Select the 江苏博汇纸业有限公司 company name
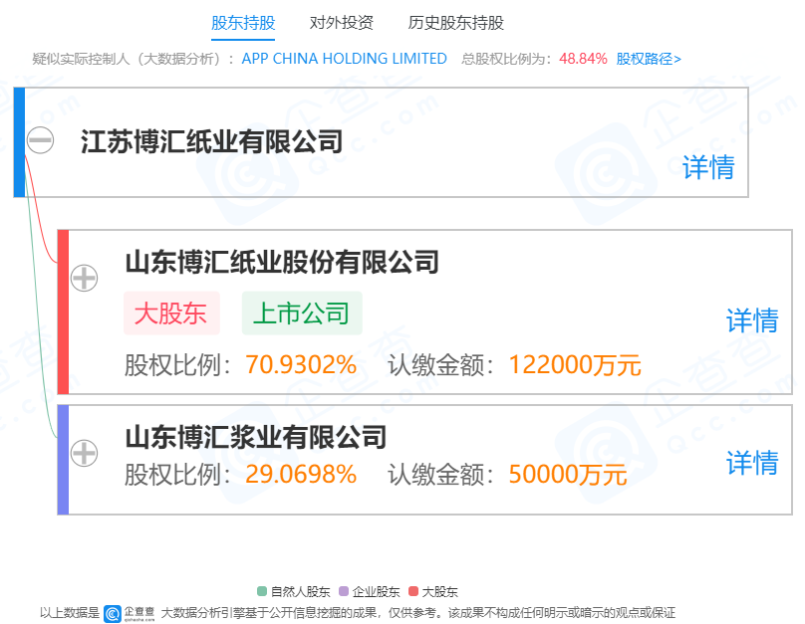 coord(211,141)
